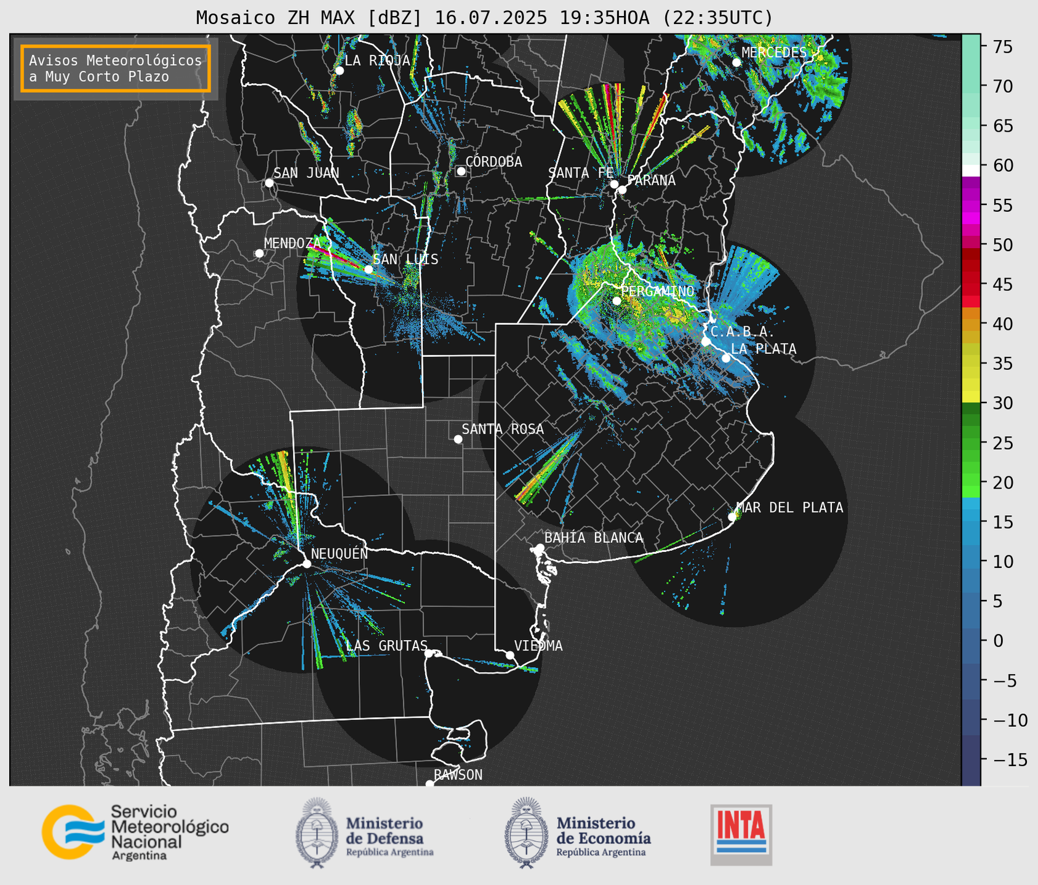This screenshot has width=1038, height=885.
Task: Click the SAN JUAN city marker dot
Action: 269,183
